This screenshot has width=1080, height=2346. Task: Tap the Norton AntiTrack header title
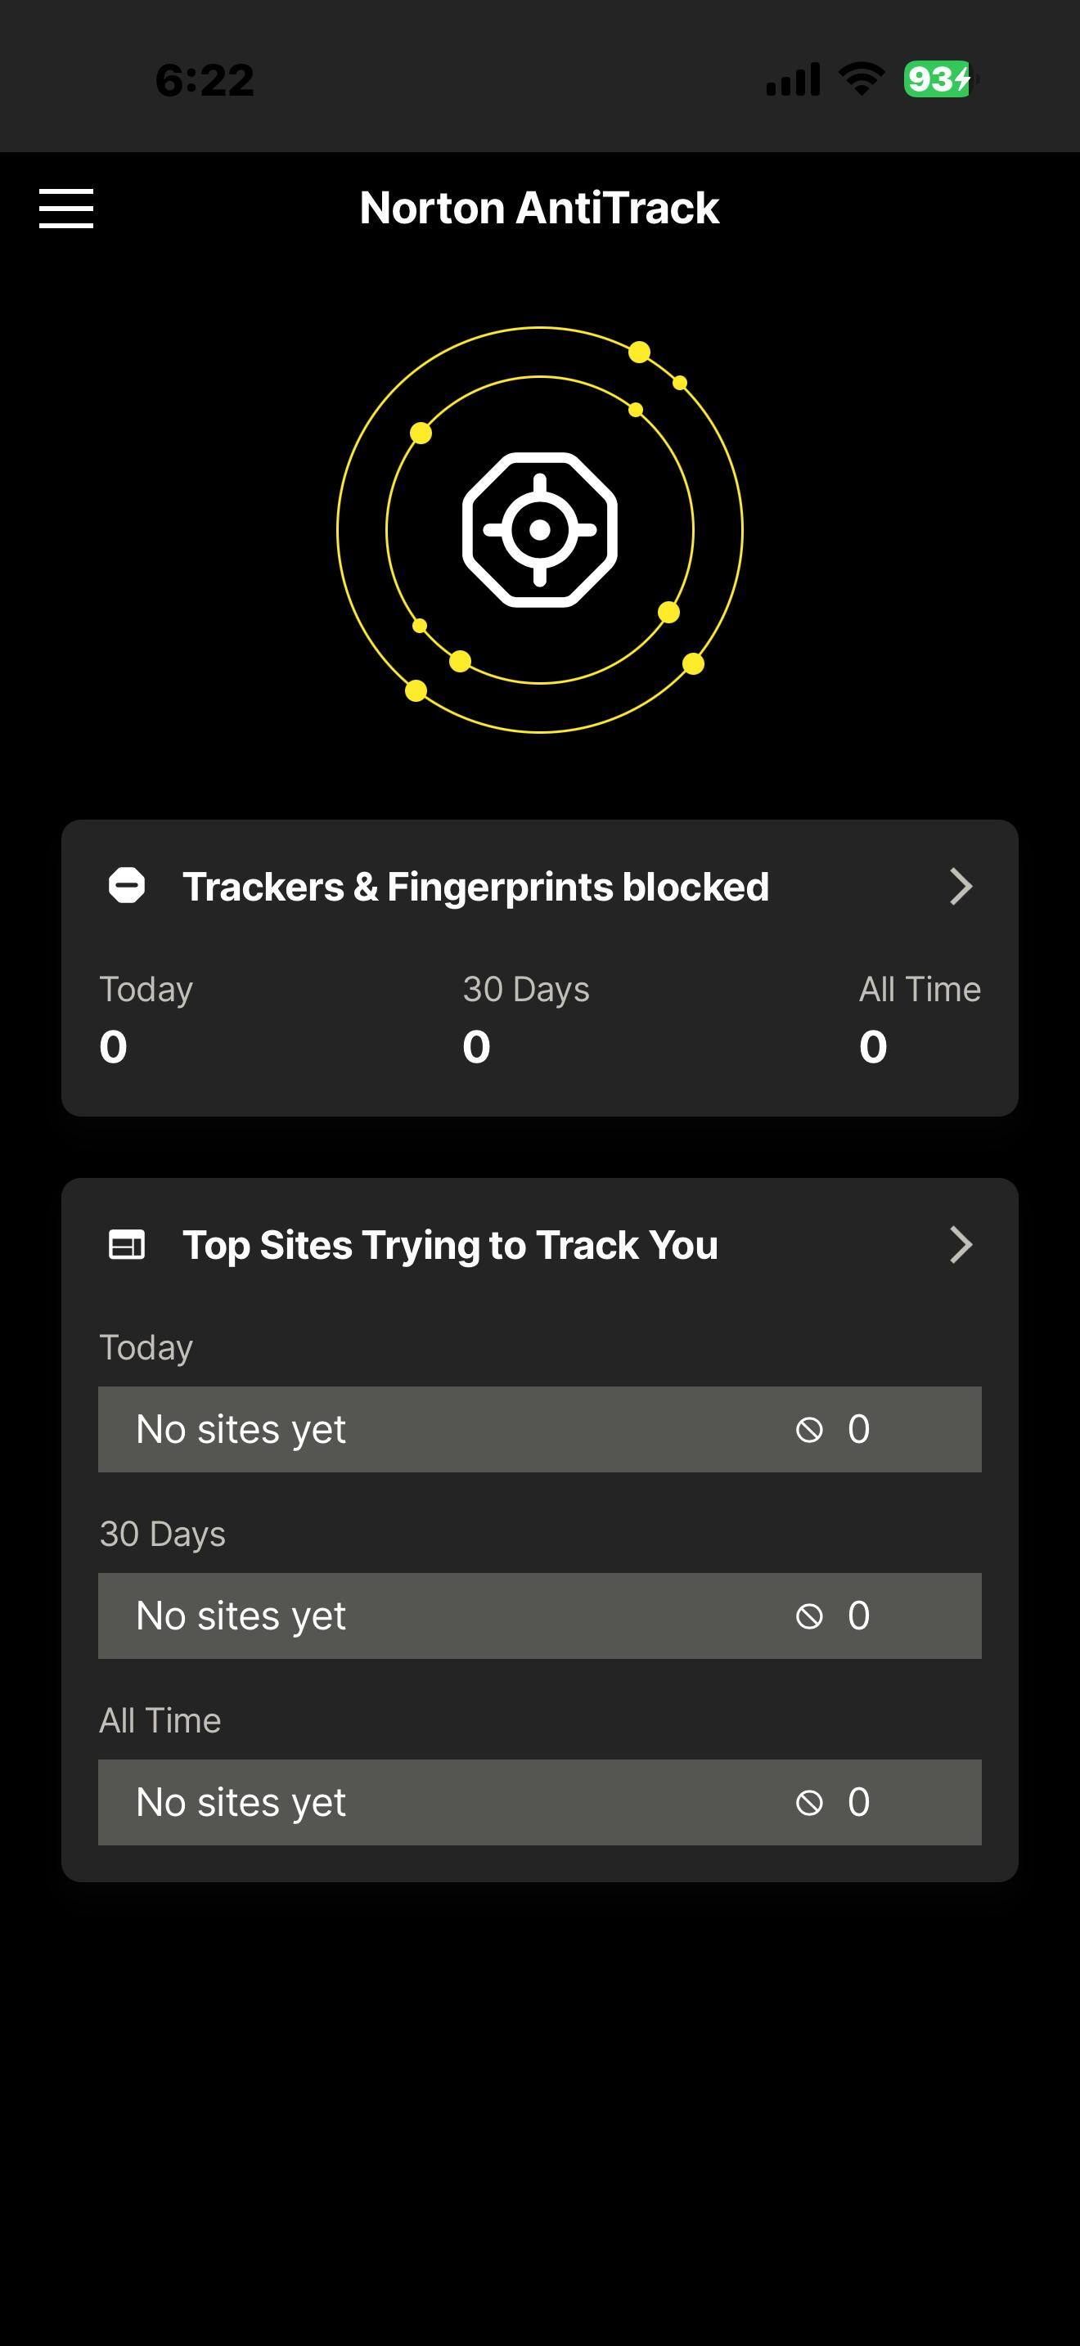click(539, 209)
